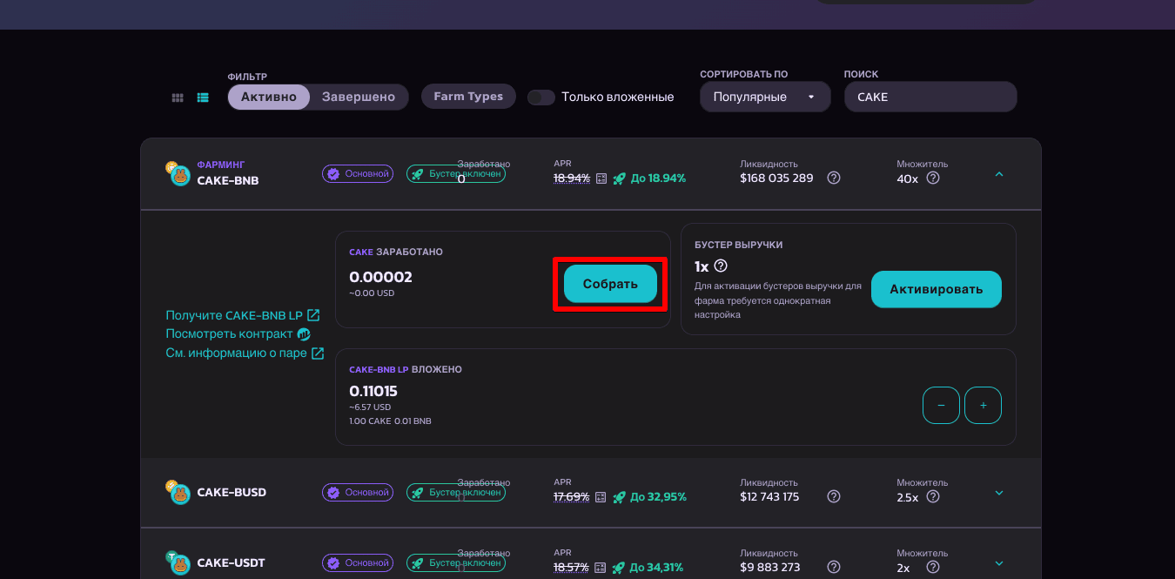This screenshot has height=579, width=1175.
Task: Show multiplier help for 2.5x CAKE-BUSD
Action: [x=933, y=497]
